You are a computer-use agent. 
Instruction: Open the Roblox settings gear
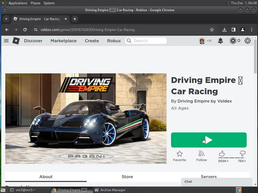(247, 41)
